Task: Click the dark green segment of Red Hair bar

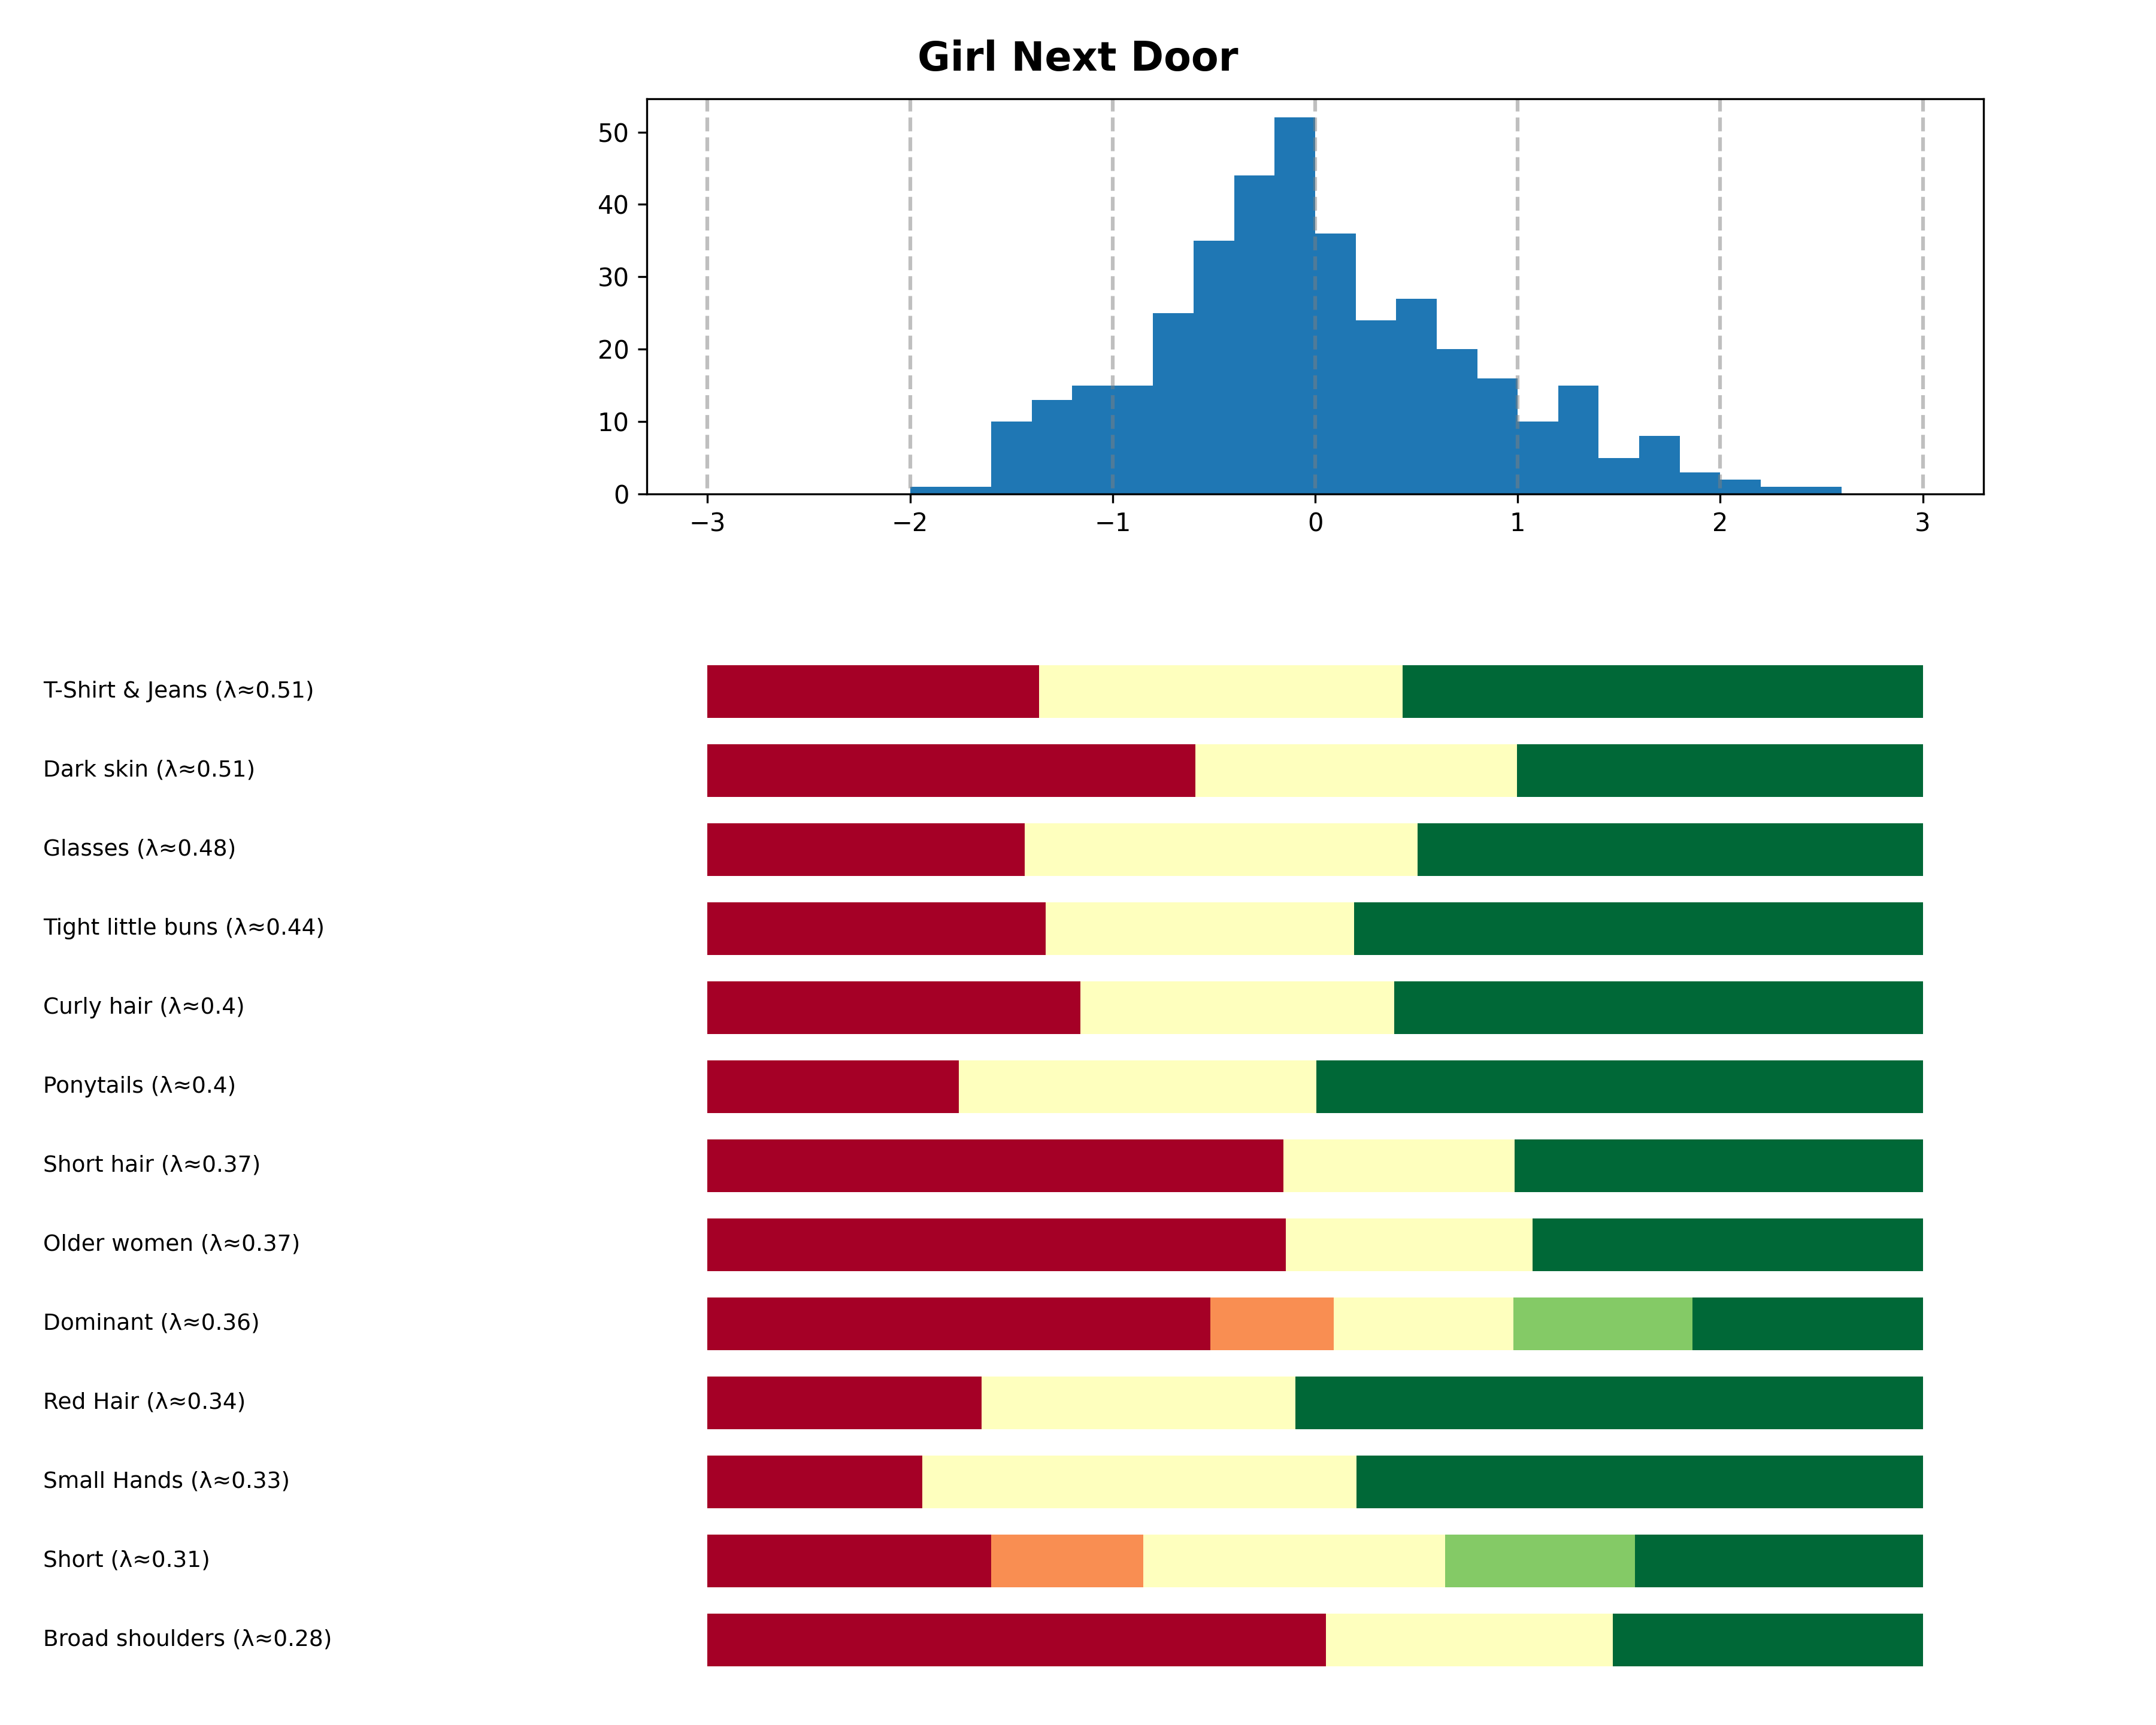Action: 1608,1402
